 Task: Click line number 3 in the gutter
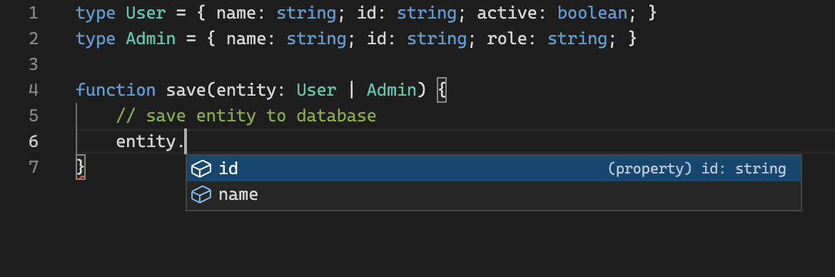[34, 64]
